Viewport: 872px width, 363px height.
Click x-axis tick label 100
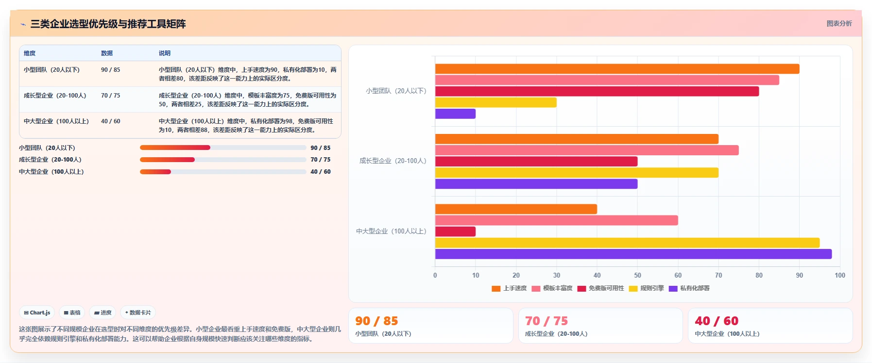[x=840, y=275]
